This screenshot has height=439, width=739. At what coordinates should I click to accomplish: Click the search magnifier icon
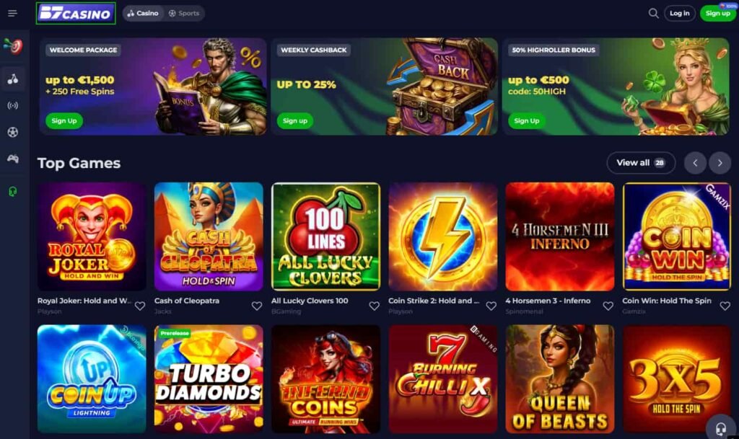(653, 13)
